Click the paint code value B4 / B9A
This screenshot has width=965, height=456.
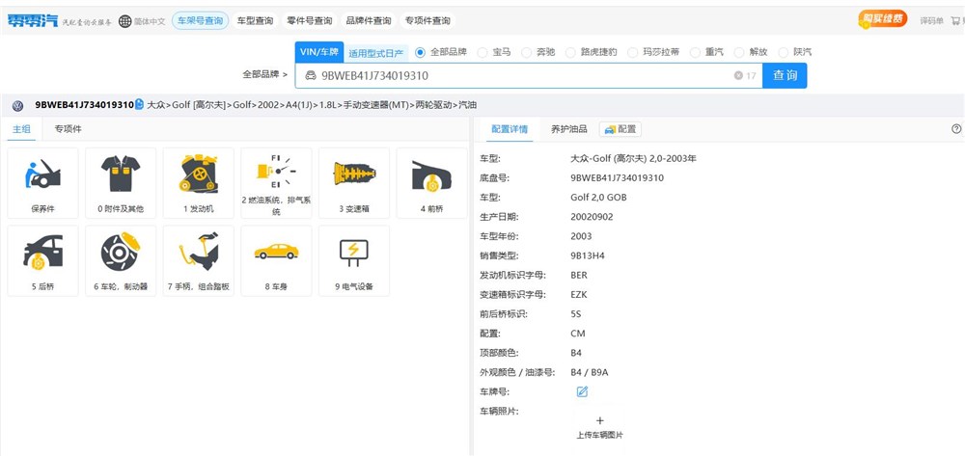(590, 372)
